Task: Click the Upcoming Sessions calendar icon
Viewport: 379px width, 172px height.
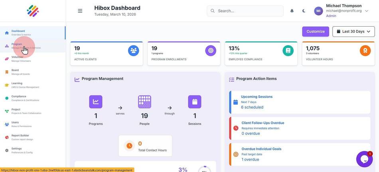Action: click(236, 102)
